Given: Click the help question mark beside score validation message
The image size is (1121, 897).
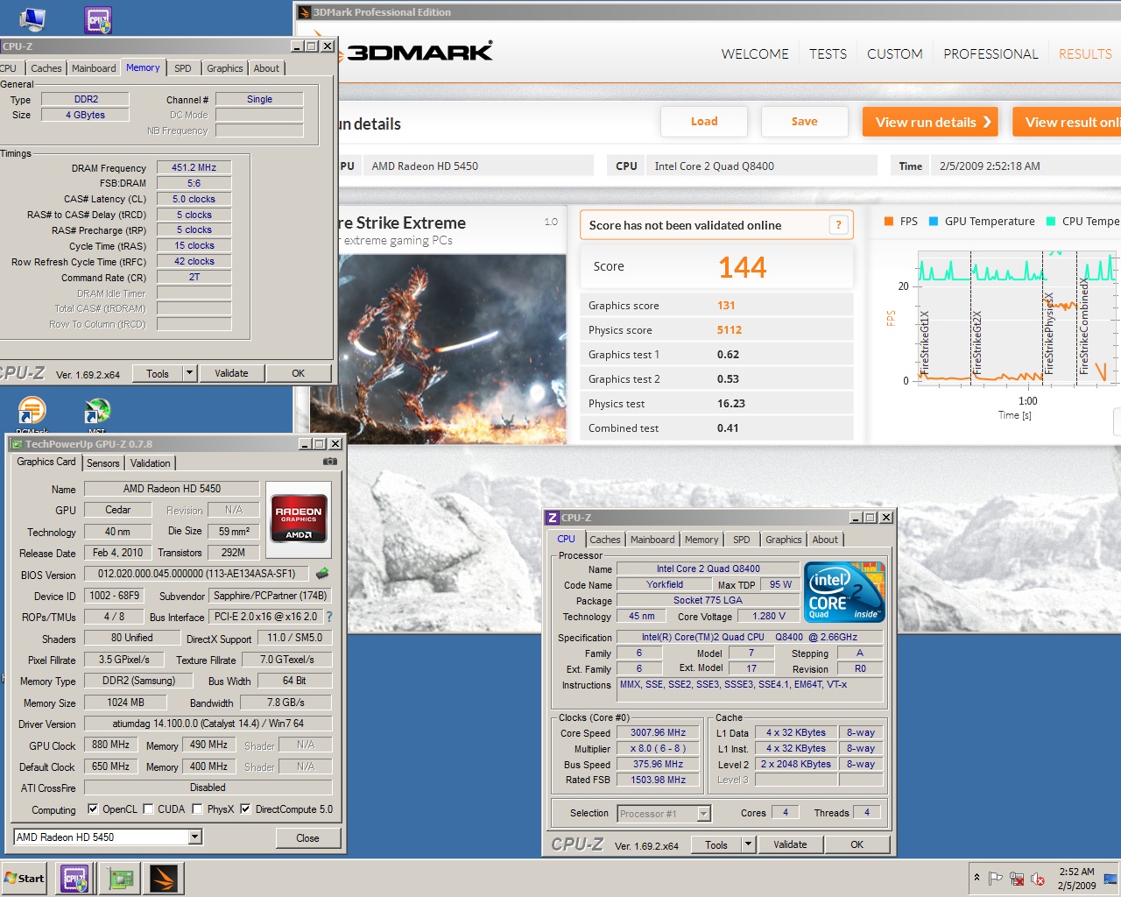Looking at the screenshot, I should (838, 225).
